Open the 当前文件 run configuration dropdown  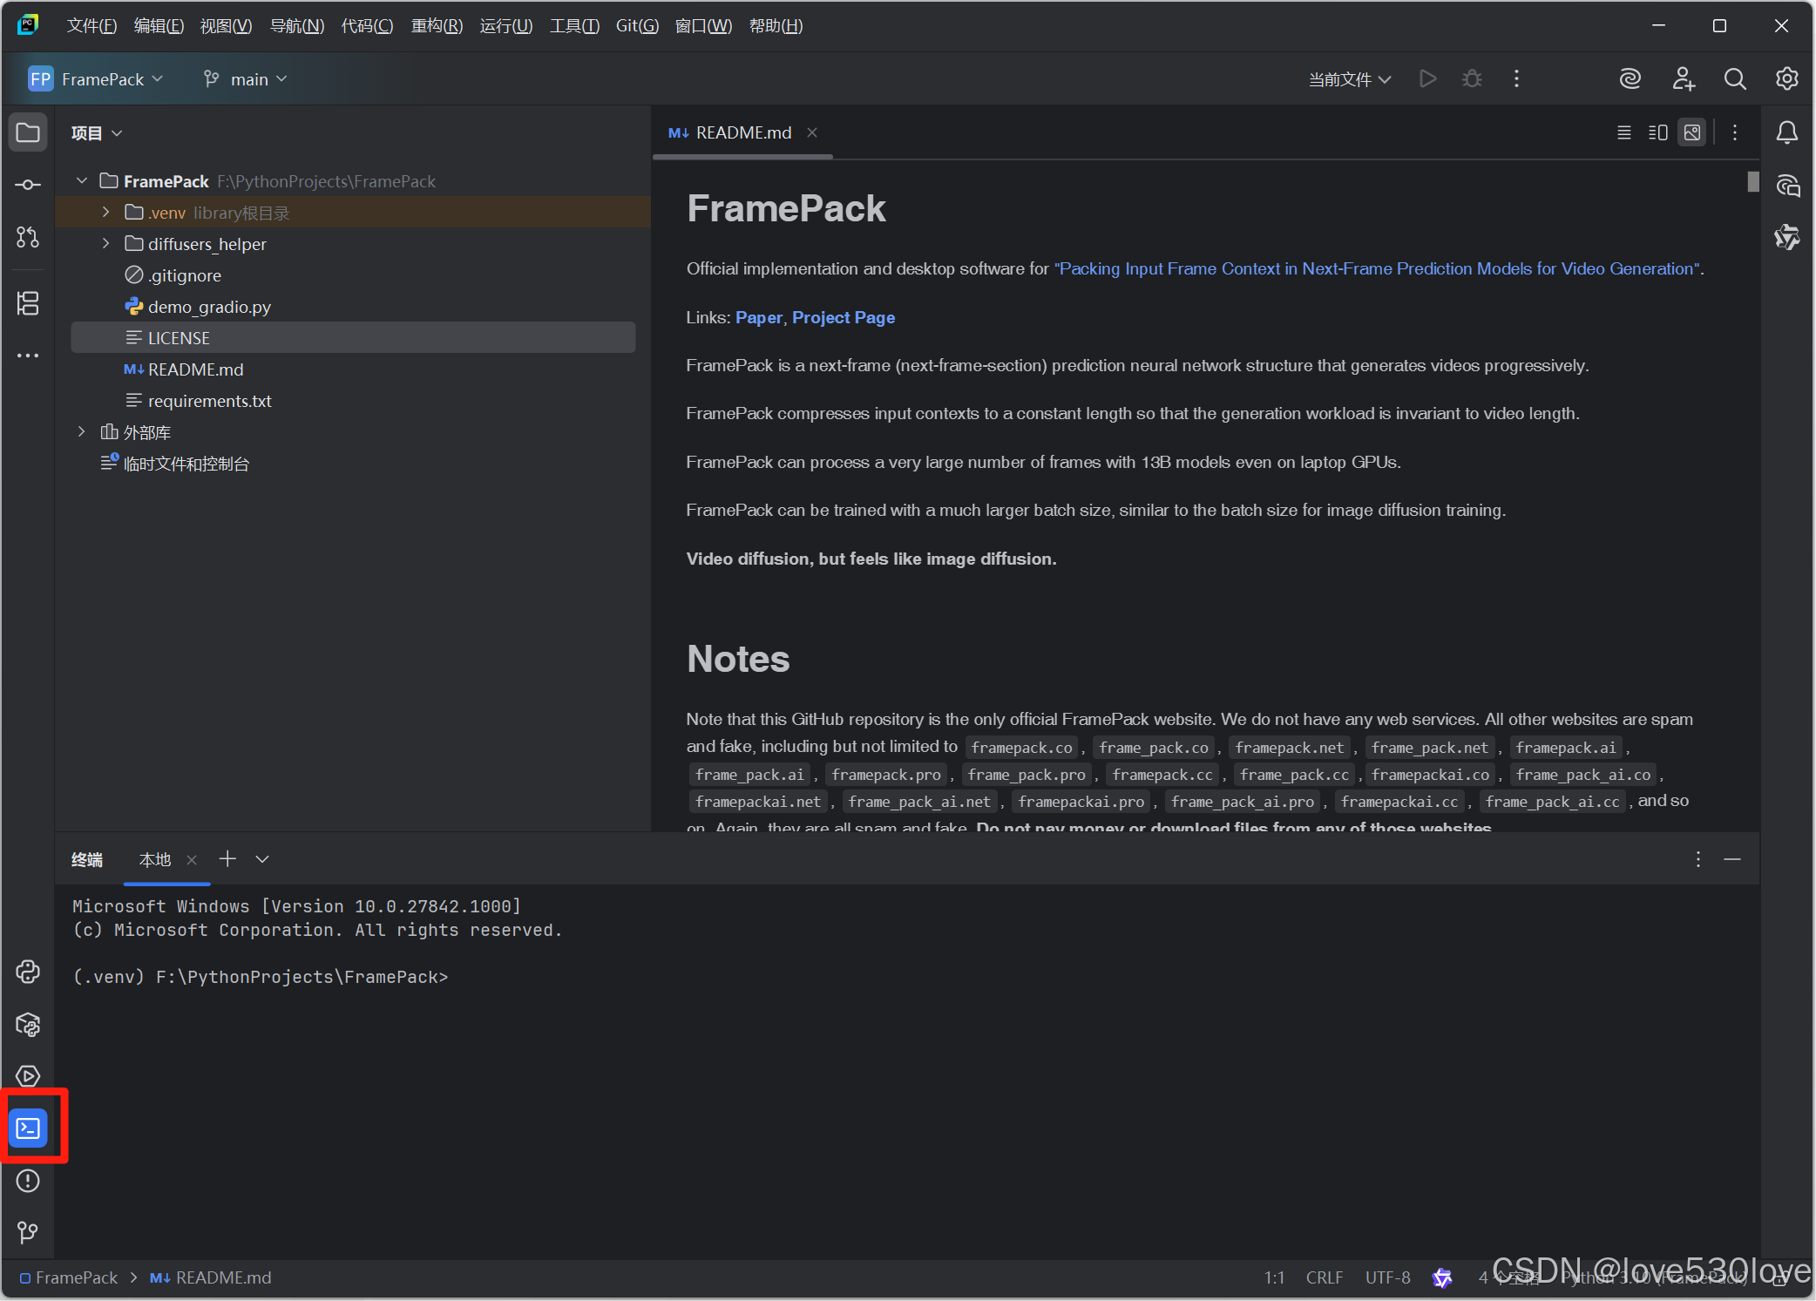1349,79
